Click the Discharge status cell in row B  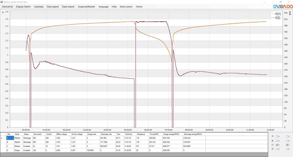click(x=28, y=142)
